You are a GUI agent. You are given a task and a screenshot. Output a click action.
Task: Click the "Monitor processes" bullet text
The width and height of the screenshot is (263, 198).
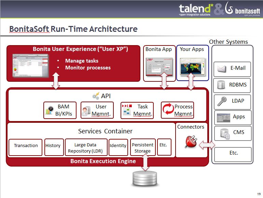pyautogui.click(x=88, y=68)
